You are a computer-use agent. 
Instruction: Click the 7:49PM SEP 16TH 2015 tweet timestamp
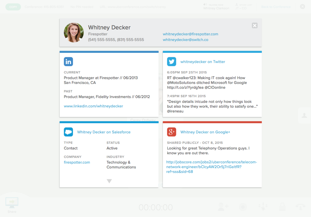pos(186,96)
